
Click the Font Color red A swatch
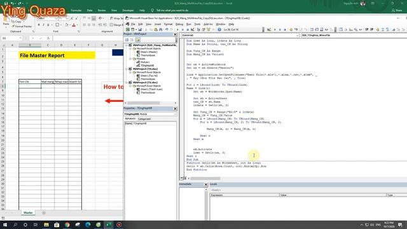click(x=74, y=25)
